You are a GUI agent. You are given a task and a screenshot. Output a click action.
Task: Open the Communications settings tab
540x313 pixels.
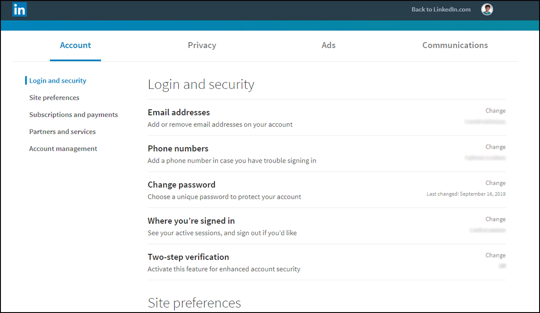pyautogui.click(x=454, y=45)
